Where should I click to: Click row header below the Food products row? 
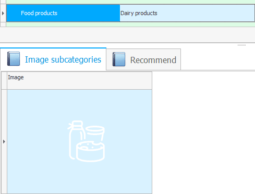pos(3,25)
